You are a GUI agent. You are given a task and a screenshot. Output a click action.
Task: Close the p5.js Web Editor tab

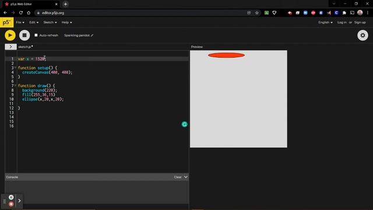pyautogui.click(x=56, y=4)
